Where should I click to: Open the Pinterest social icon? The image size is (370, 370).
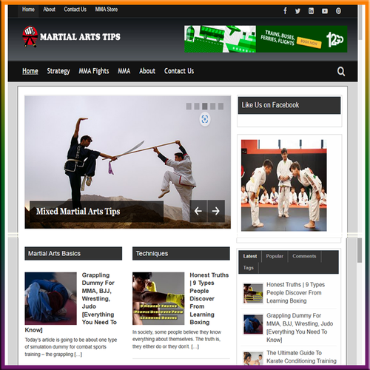click(338, 11)
